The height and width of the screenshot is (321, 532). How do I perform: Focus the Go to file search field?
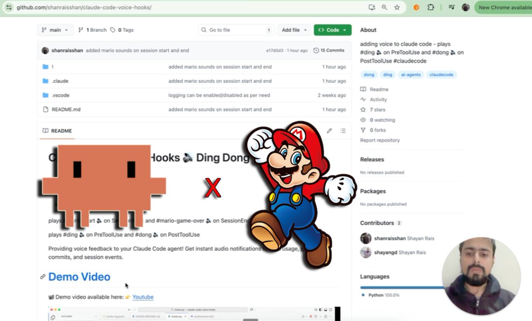(236, 30)
